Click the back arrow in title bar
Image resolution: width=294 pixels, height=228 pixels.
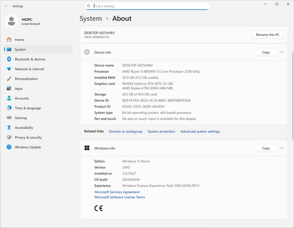tap(6, 6)
